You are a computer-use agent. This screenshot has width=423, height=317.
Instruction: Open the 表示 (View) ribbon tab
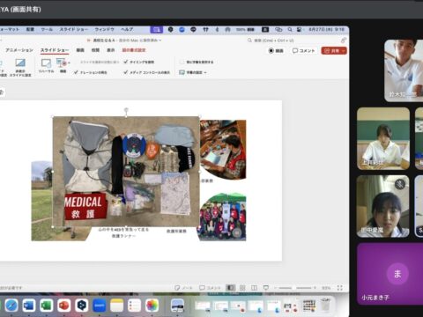point(110,50)
